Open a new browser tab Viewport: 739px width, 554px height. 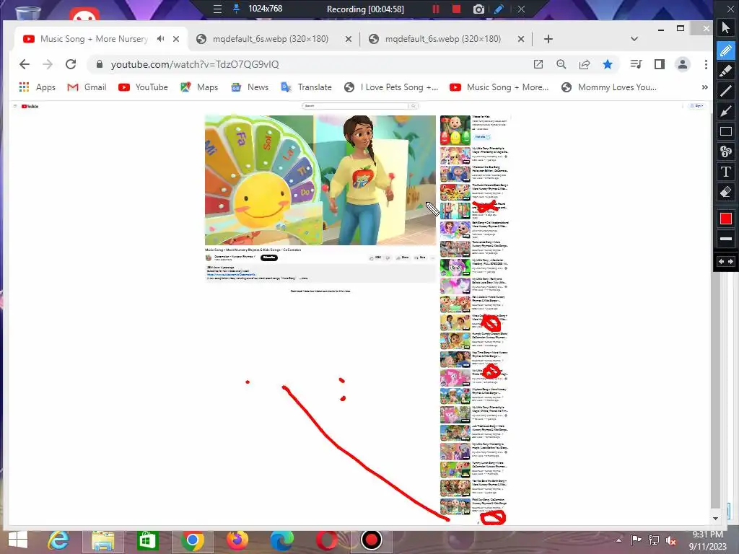tap(548, 39)
